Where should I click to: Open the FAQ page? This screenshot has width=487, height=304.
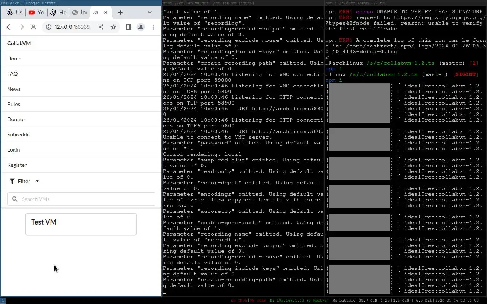coord(81,74)
